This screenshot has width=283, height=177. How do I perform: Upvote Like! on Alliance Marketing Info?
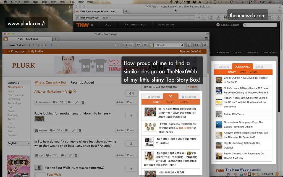[120, 102]
